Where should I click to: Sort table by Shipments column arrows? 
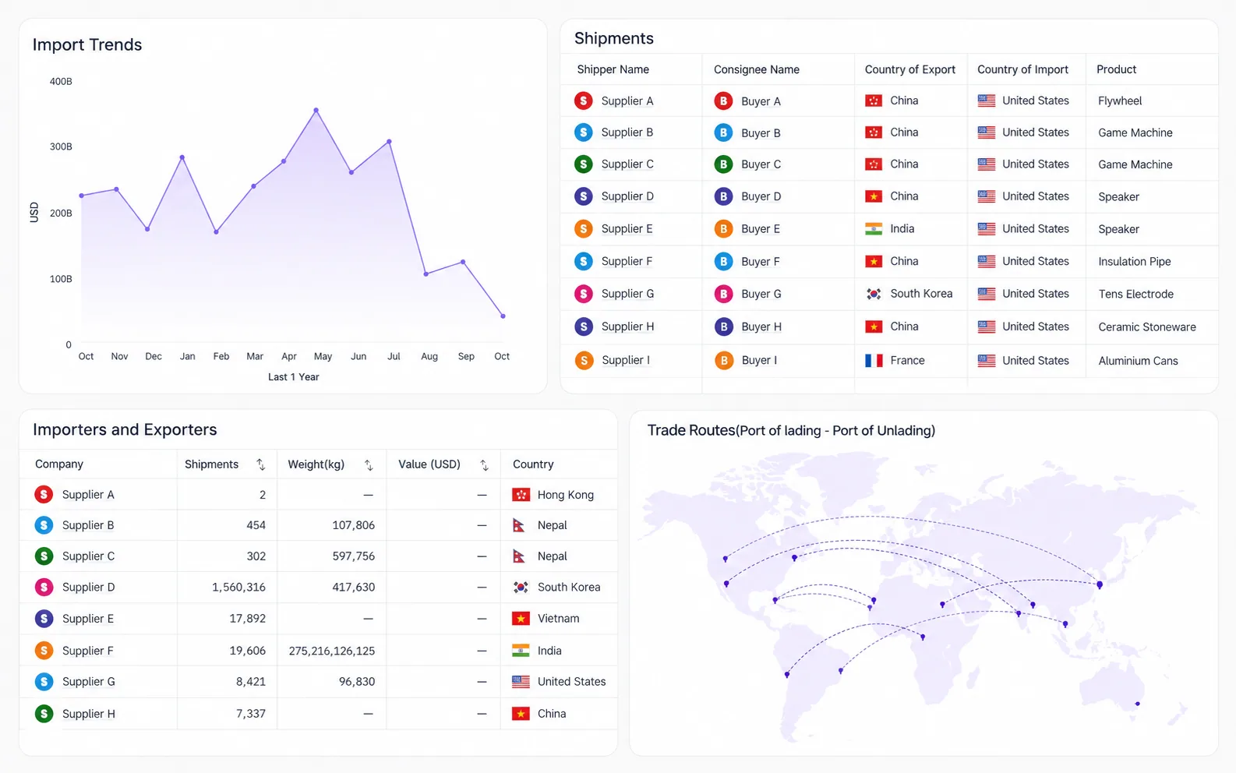(x=260, y=464)
